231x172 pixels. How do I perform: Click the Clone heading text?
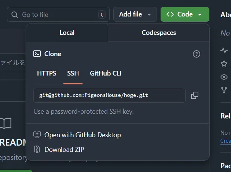(x=52, y=54)
